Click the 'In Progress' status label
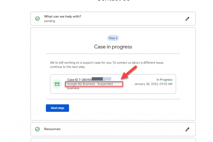Image resolution: width=213 pixels, height=142 pixels. [164, 80]
